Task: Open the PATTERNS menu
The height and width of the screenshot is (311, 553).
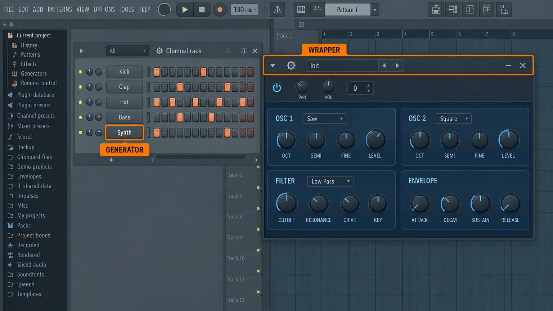Action: pyautogui.click(x=60, y=9)
